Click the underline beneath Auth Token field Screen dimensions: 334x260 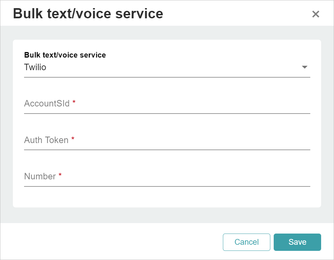[167, 149]
